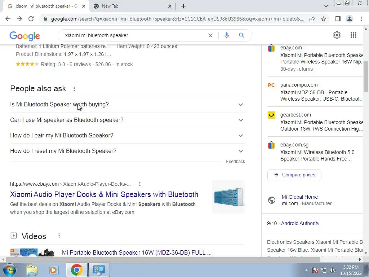369x277 pixels.
Task: Expand 'Is Mi Bluetooth Speaker worth buying?'
Action: (128, 104)
